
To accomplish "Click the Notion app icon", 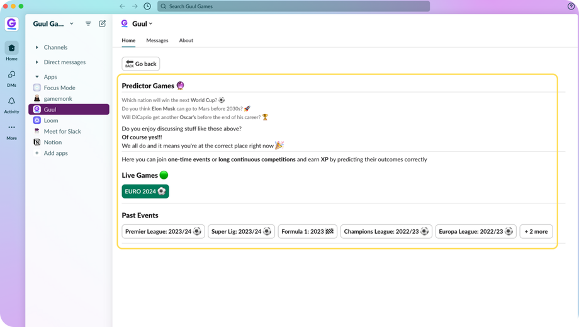I will coord(37,142).
